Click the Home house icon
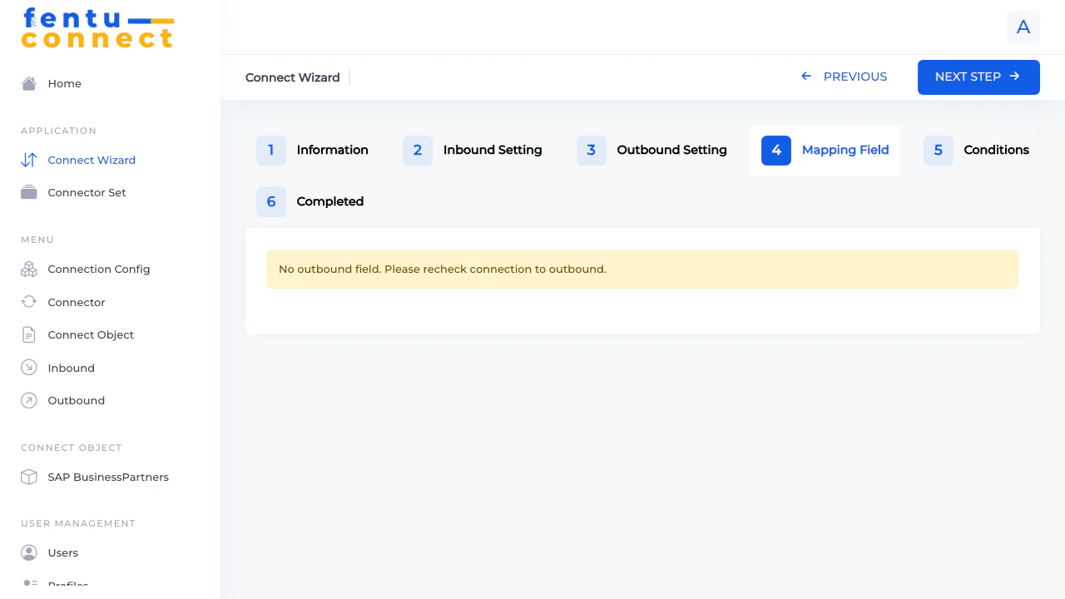 [x=29, y=83]
